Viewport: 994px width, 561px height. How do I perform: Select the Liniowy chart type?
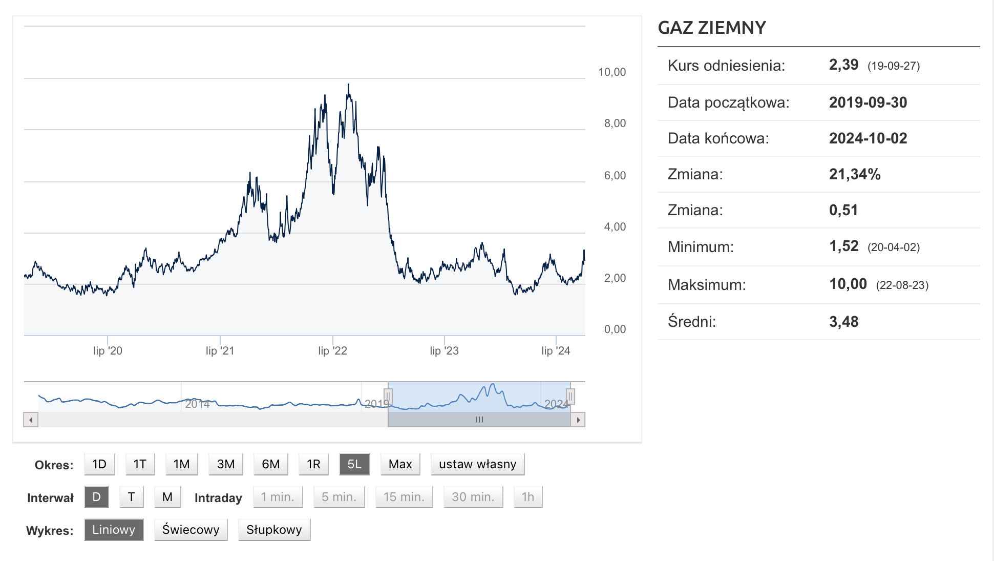(114, 530)
